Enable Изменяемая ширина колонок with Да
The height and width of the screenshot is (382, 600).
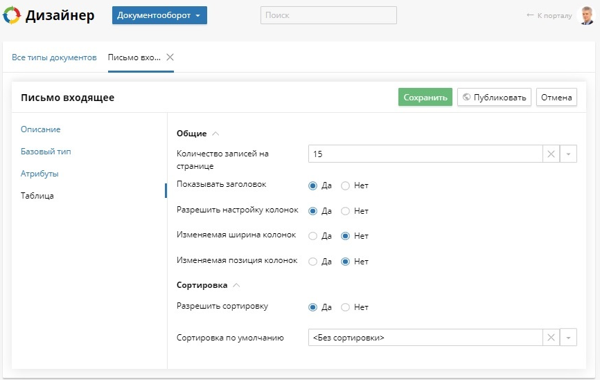[312, 236]
